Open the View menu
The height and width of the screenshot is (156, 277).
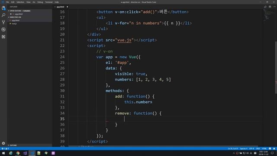pyautogui.click(x=29, y=2)
